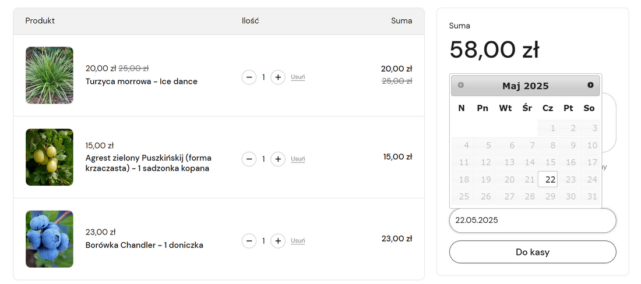The width and height of the screenshot is (641, 284).
Task: Decrease quantity of Agrest zielony Puszkiński
Action: click(249, 159)
